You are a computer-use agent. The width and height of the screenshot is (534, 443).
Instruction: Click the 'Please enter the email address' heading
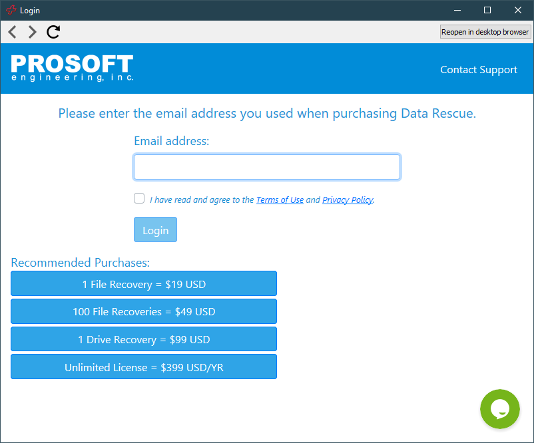click(267, 113)
